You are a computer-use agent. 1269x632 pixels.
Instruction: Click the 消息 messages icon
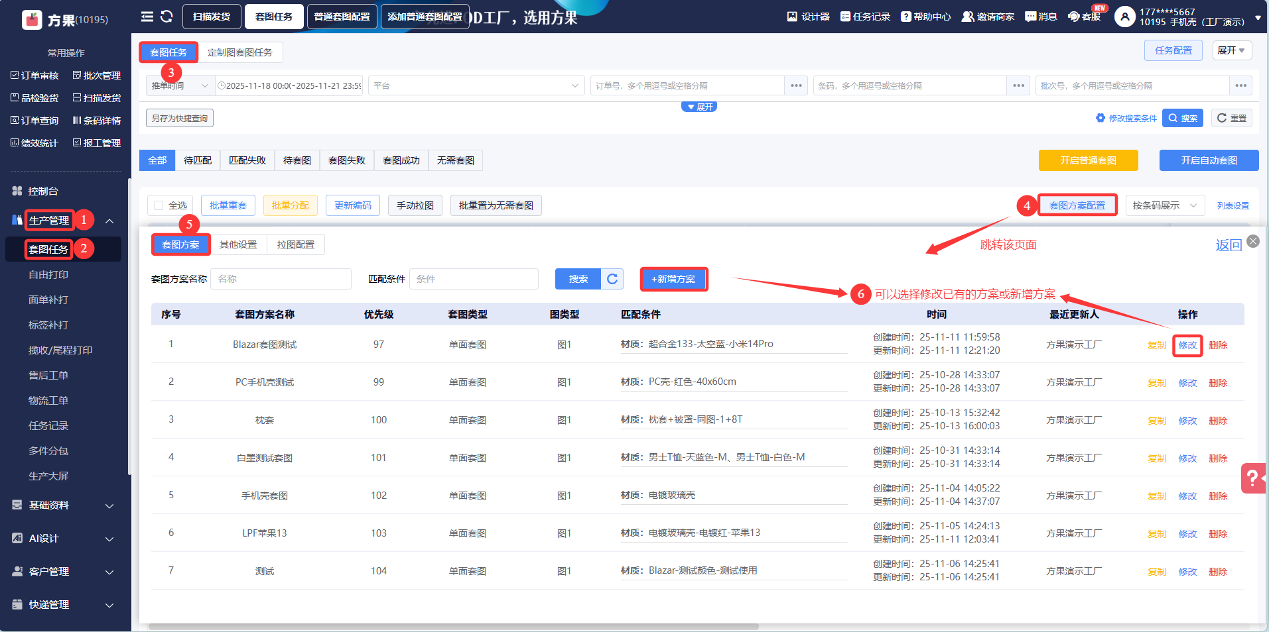tap(1030, 17)
